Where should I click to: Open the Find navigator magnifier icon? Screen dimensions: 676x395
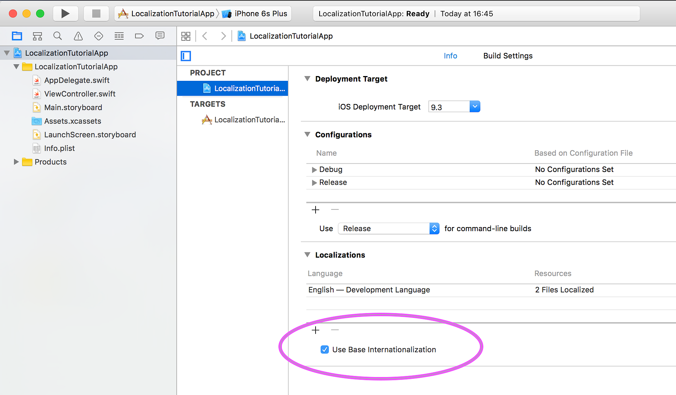(x=57, y=36)
